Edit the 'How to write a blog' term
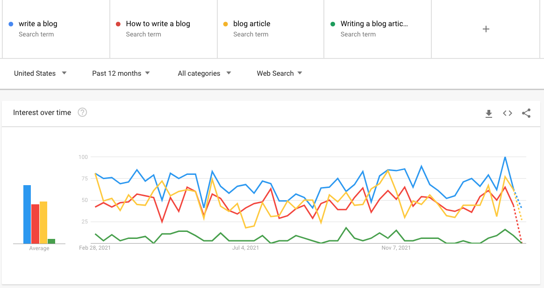 [158, 24]
